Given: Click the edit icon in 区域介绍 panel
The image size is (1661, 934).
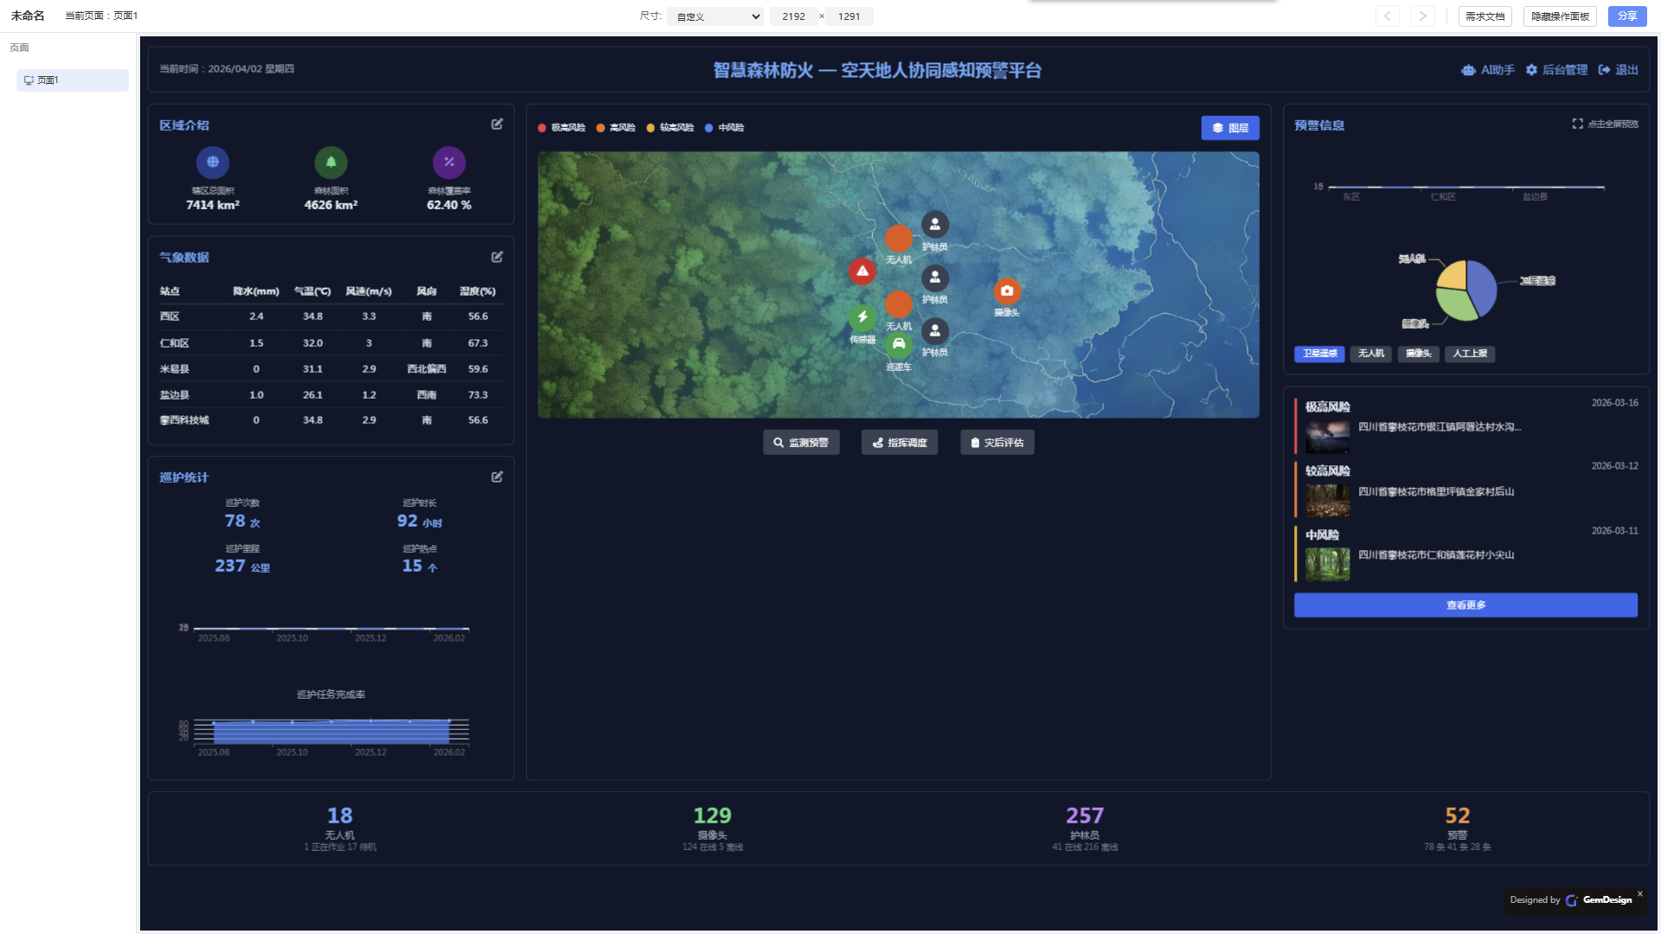Looking at the screenshot, I should coord(497,125).
